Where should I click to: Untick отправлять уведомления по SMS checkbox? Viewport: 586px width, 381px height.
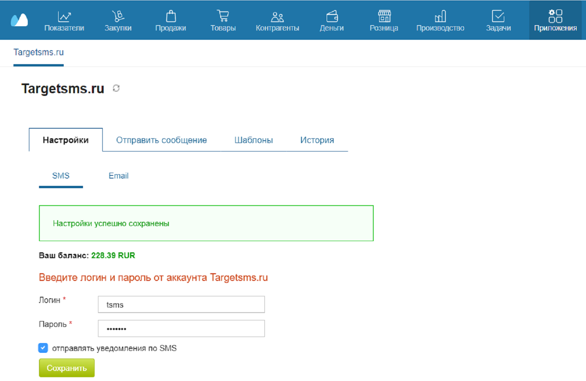click(x=43, y=348)
